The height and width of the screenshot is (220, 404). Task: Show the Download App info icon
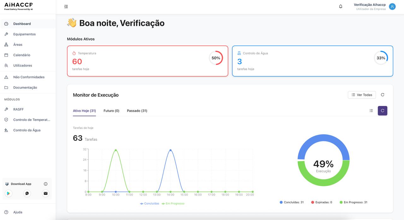45,184
